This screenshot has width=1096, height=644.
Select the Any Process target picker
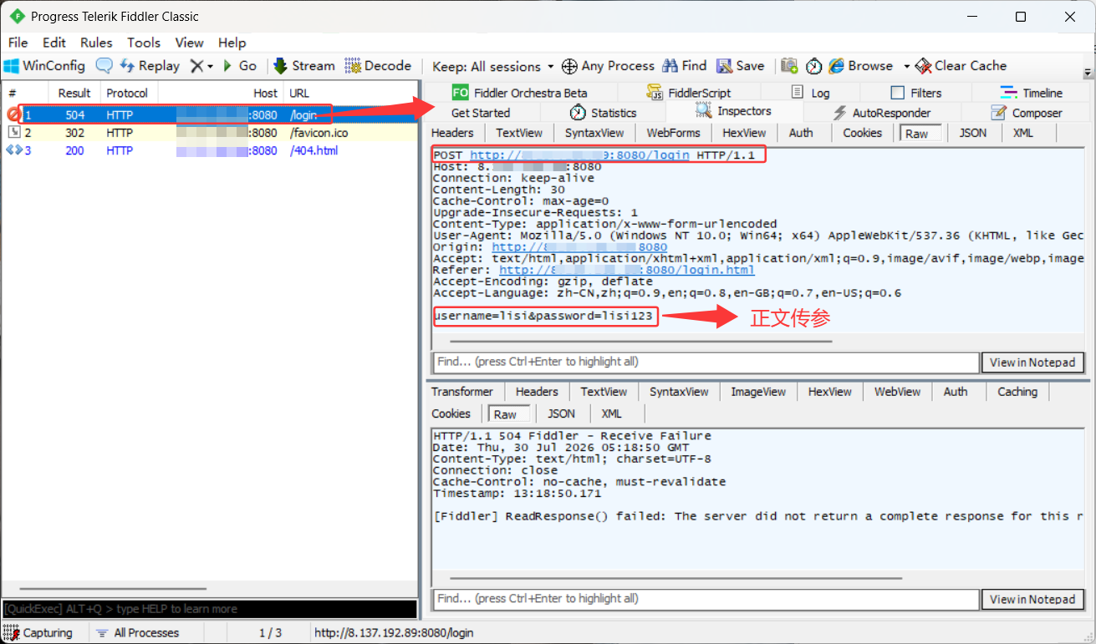tap(608, 66)
